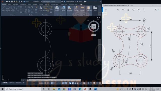Toggle clean screen icon in status bar
161x91 pixels.
pos(97,83)
